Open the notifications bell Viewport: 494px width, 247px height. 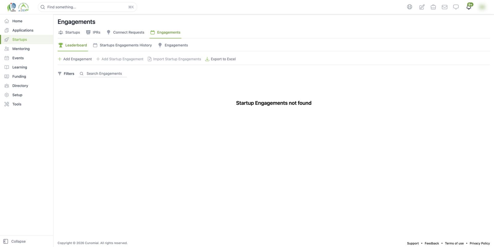point(469,7)
